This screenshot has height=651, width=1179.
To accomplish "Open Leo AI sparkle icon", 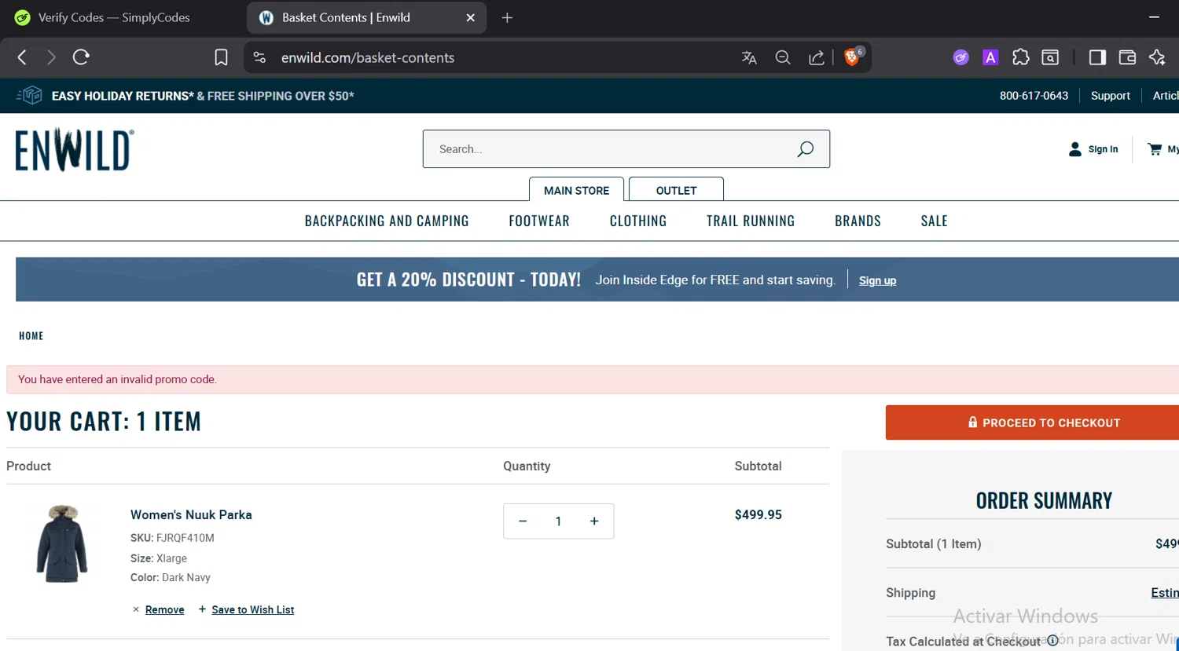I will [1157, 57].
